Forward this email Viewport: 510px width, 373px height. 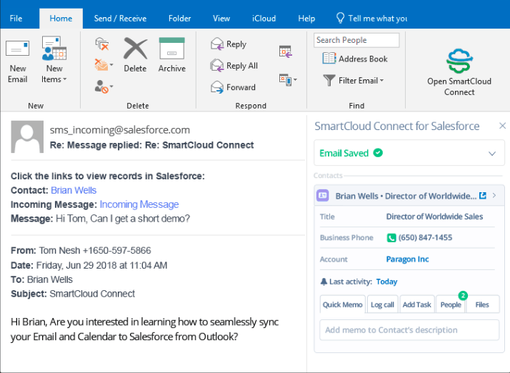233,87
